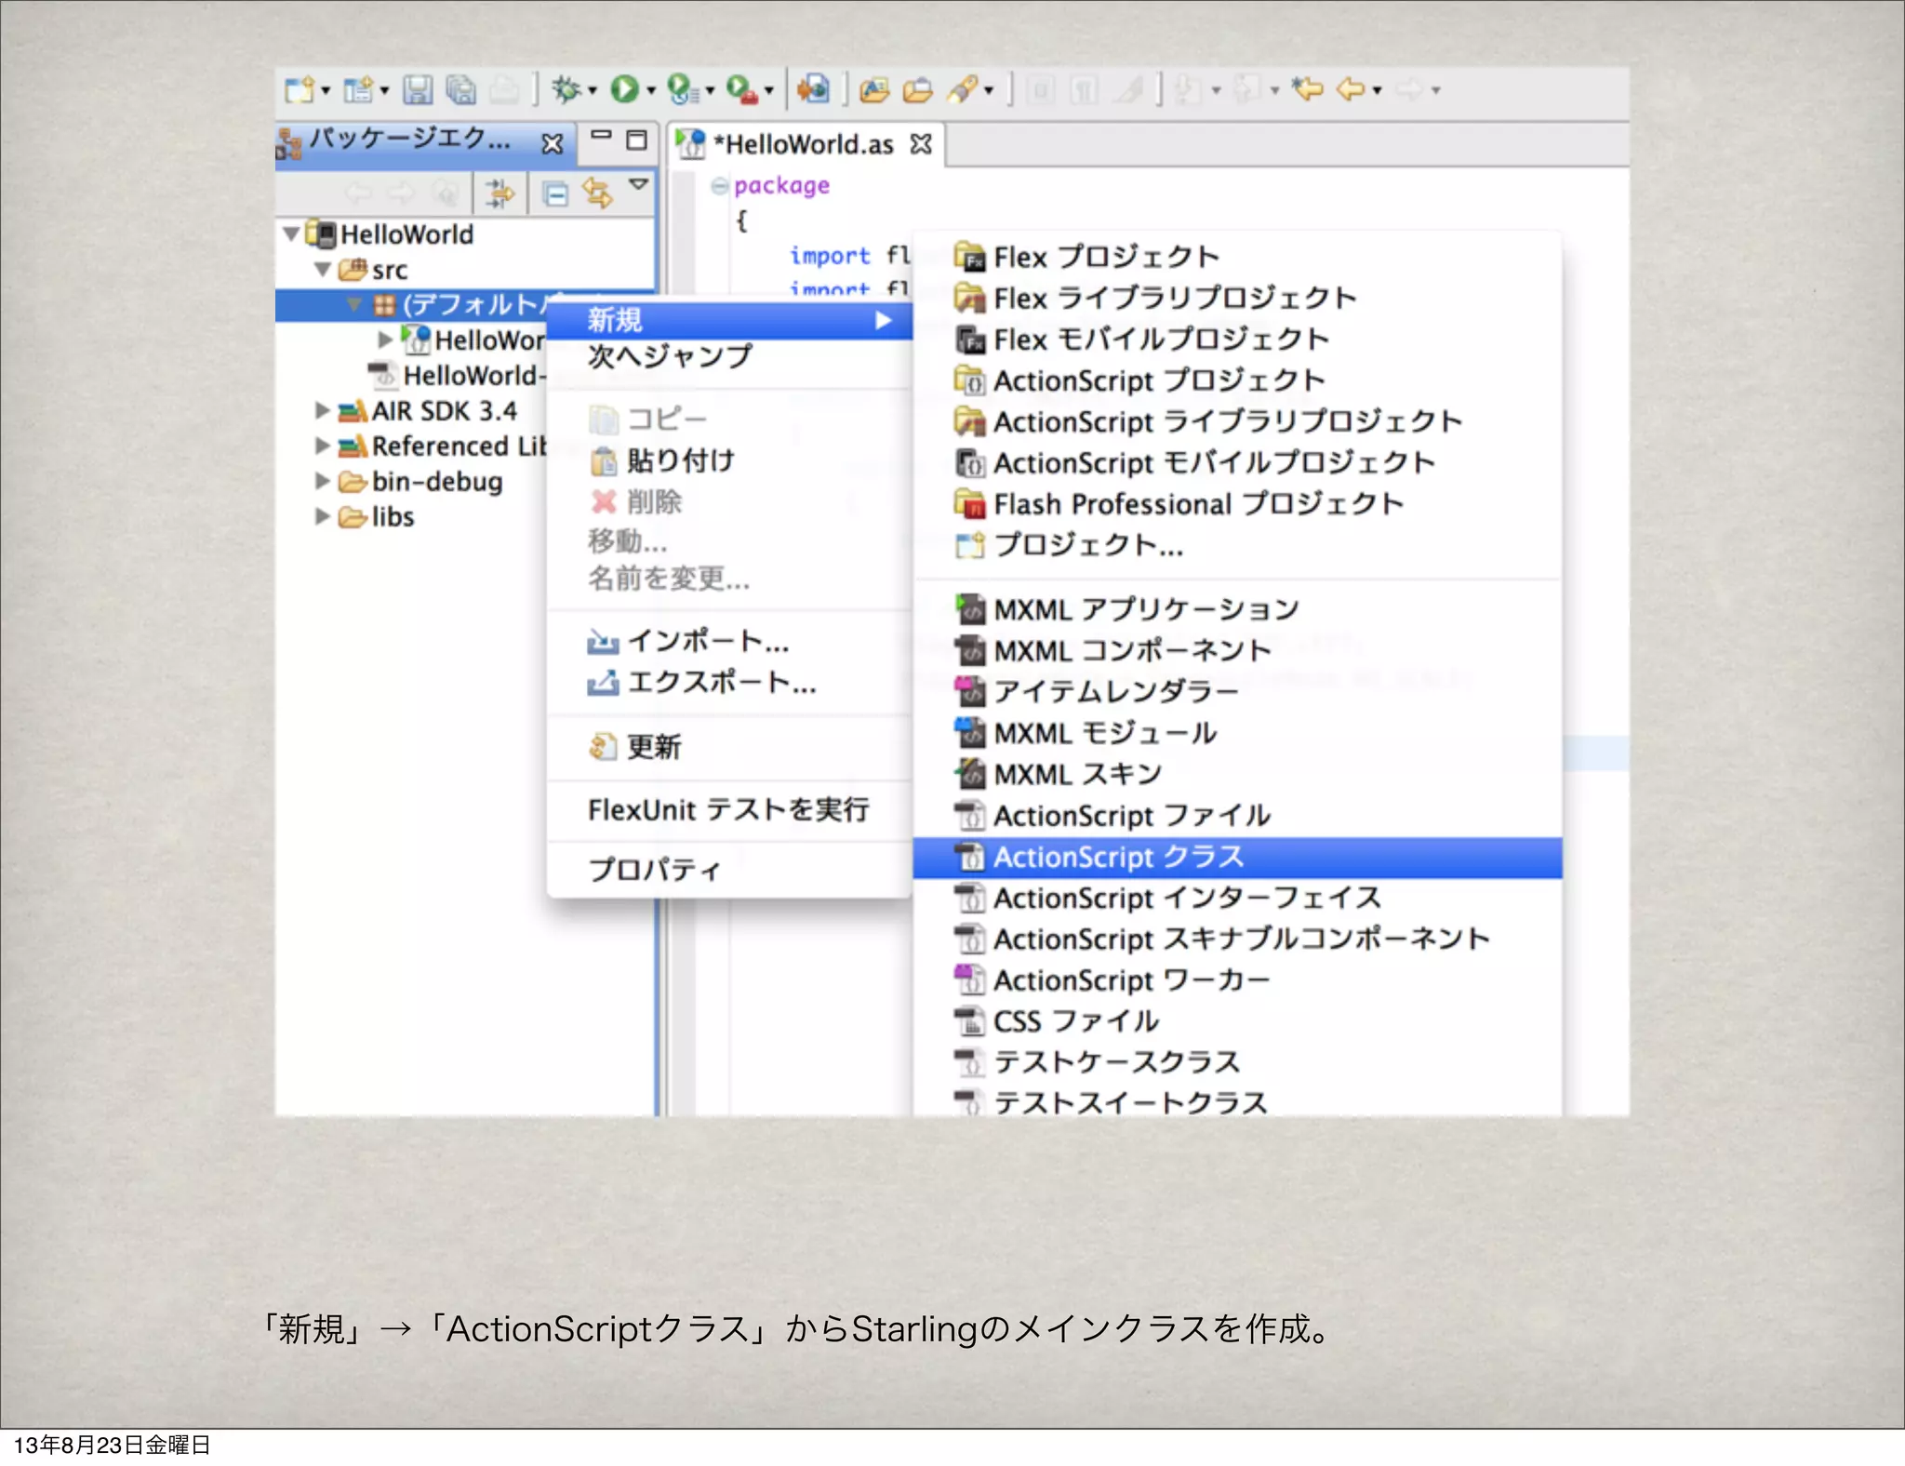Click the Run external tools icon with red toolbox
Viewport: 1905px width, 1466px height.
point(742,89)
